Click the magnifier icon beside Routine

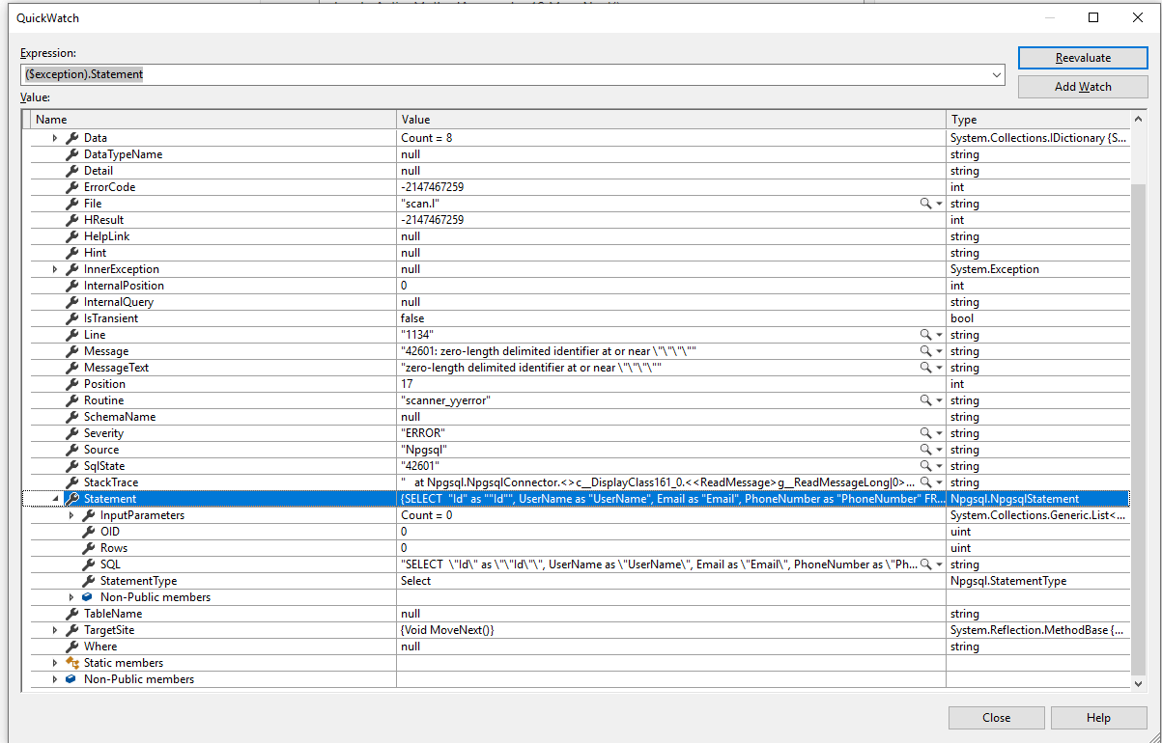coord(924,399)
